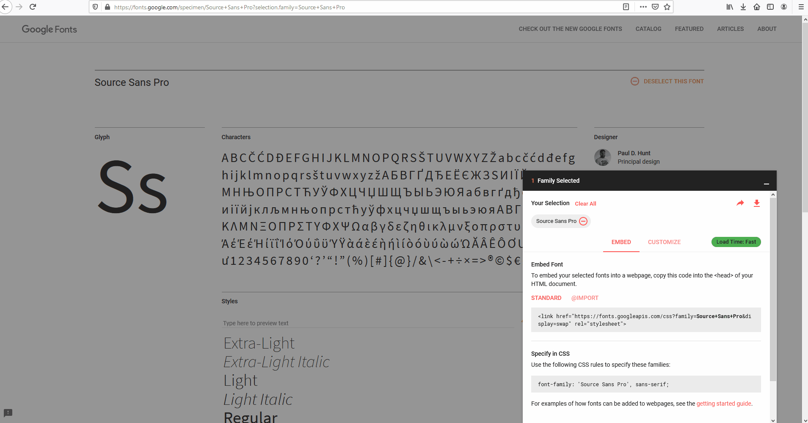This screenshot has width=808, height=423.
Task: Open Firefox account icon
Action: point(784,7)
